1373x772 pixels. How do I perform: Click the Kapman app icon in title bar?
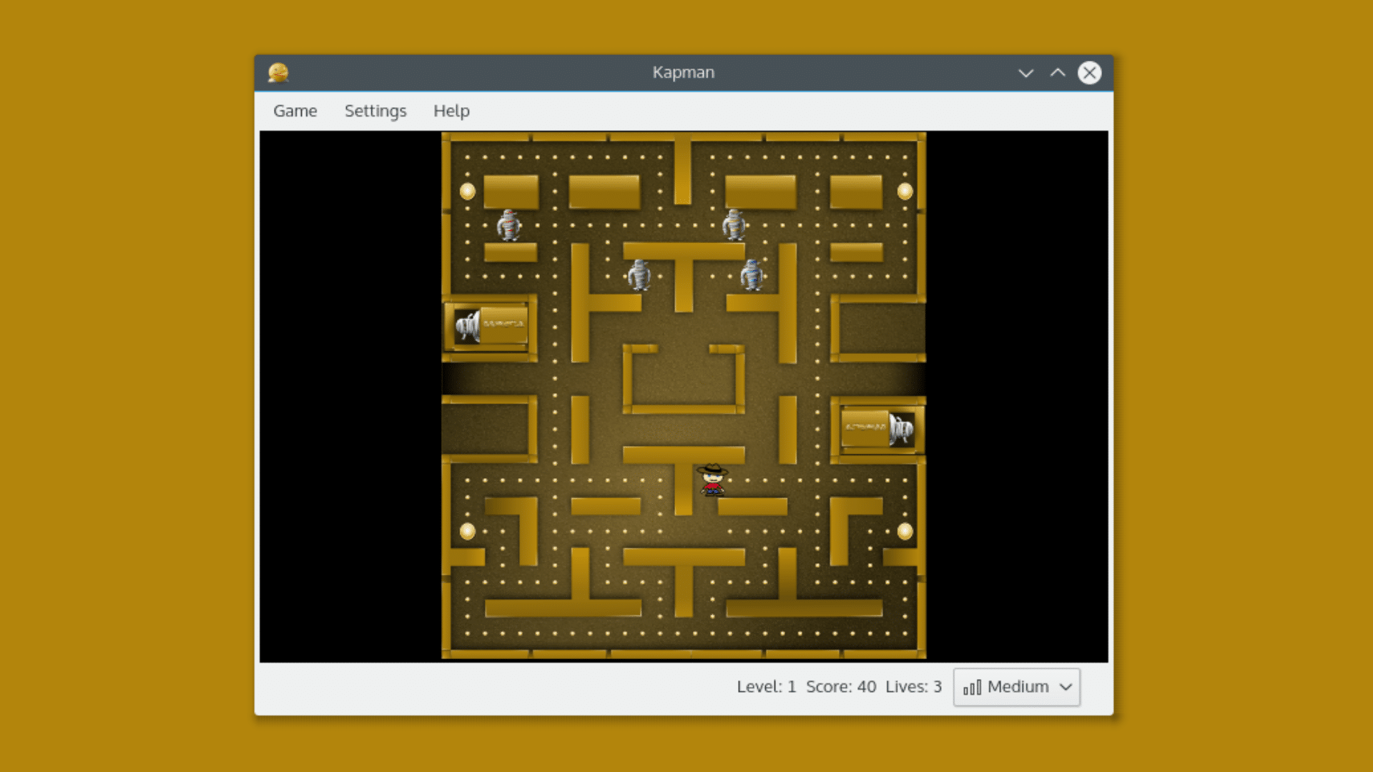278,72
